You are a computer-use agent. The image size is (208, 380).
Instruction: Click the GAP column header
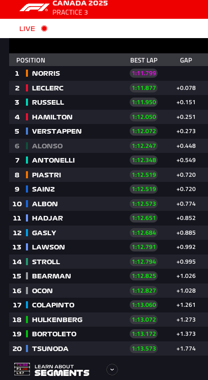pyautogui.click(x=186, y=60)
